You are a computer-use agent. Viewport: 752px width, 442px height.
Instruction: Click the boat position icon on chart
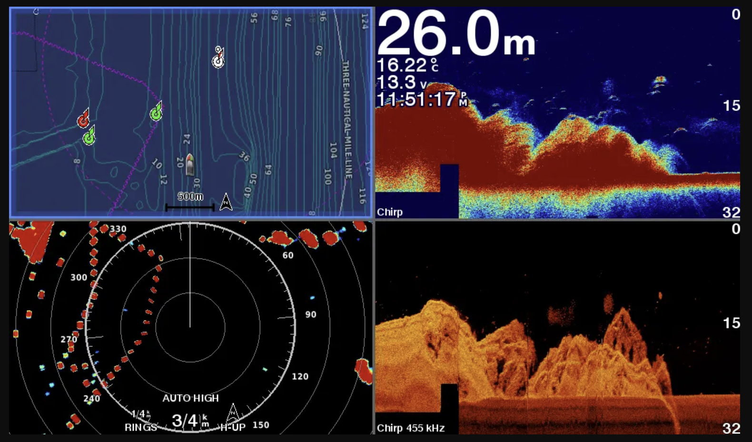click(190, 164)
